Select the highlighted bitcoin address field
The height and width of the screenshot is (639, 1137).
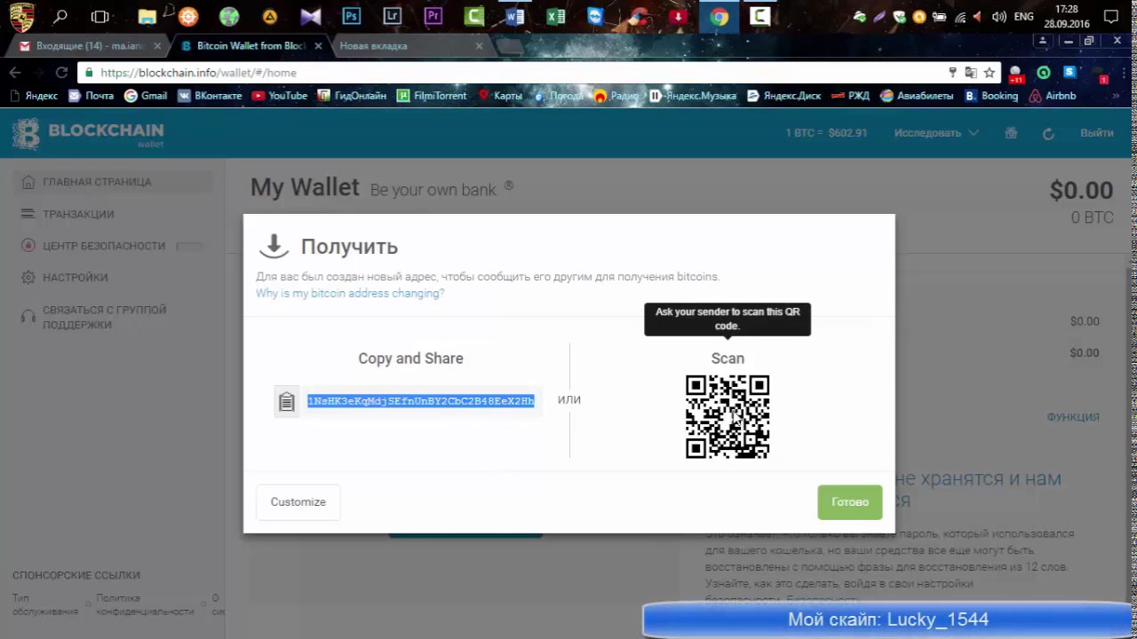421,401
